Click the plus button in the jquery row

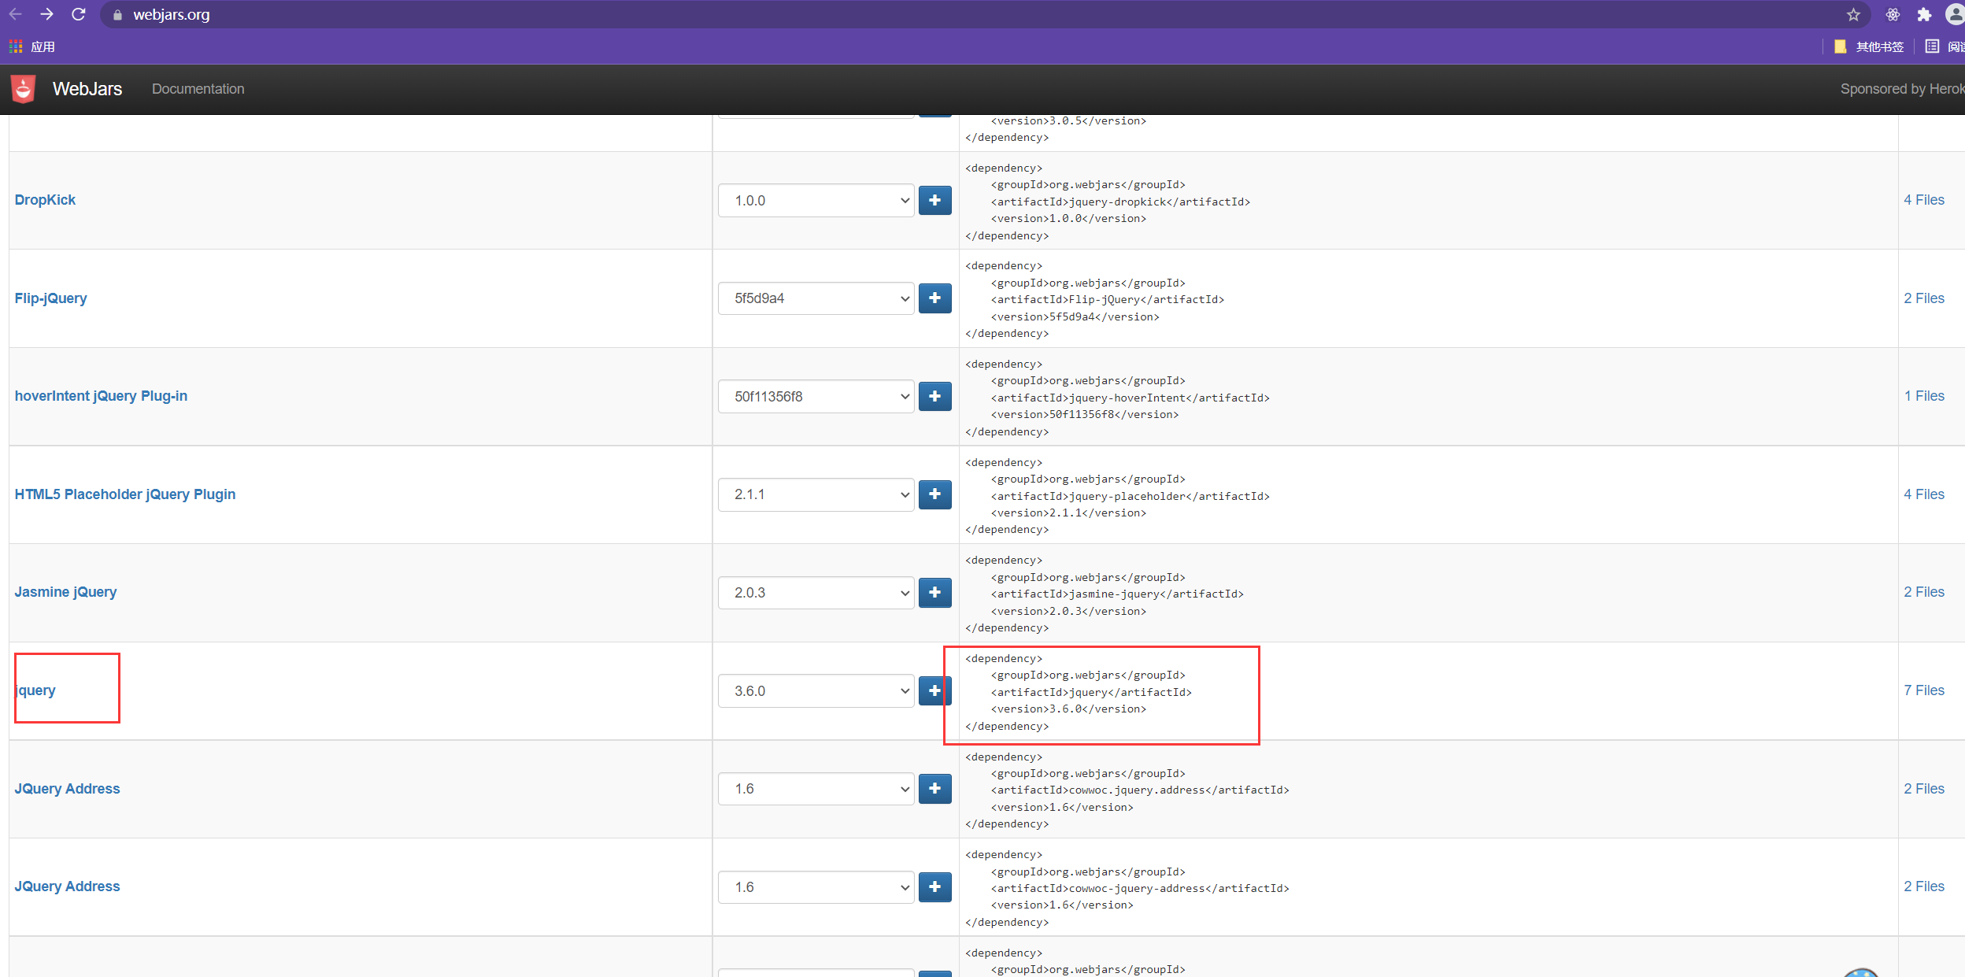tap(934, 691)
